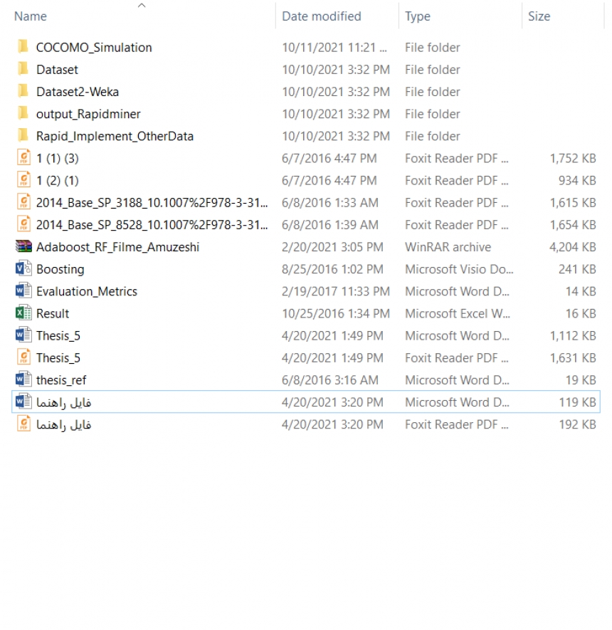The width and height of the screenshot is (612, 630).
Task: Select the Rapid_Implement_OtherData folder name
Action: tap(115, 136)
